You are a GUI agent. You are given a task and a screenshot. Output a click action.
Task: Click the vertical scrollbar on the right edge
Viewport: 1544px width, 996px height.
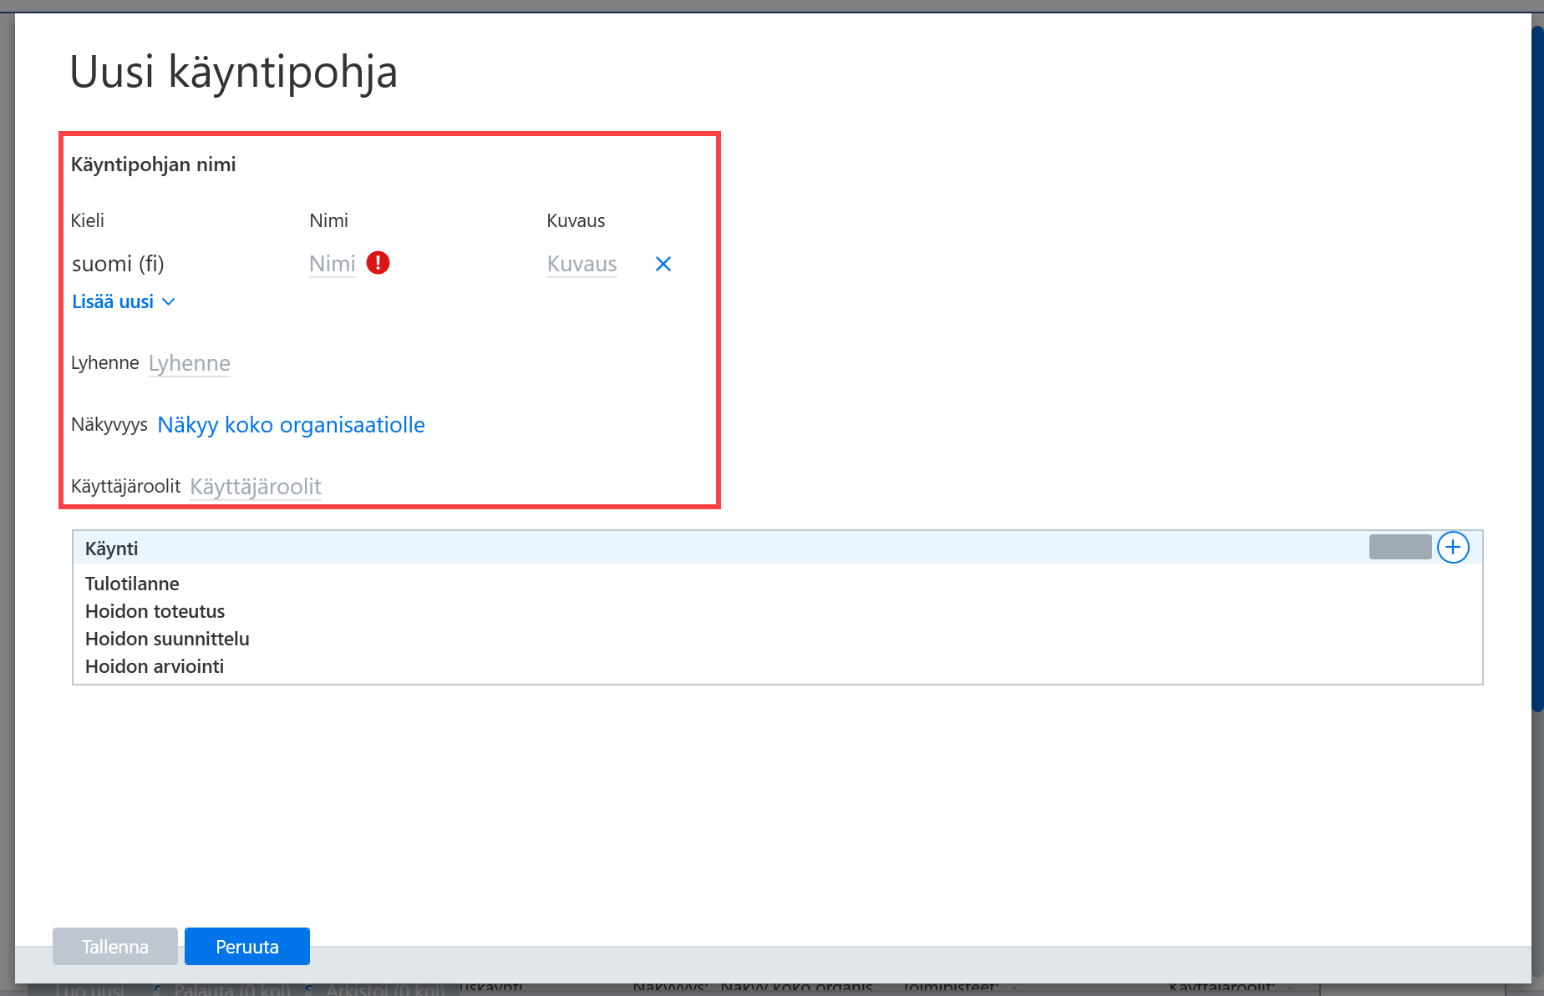coord(1537,367)
